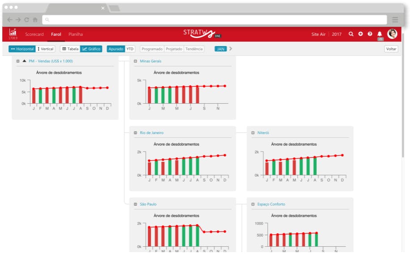Open the Planilha tab
The height and width of the screenshot is (262, 410).
click(76, 34)
